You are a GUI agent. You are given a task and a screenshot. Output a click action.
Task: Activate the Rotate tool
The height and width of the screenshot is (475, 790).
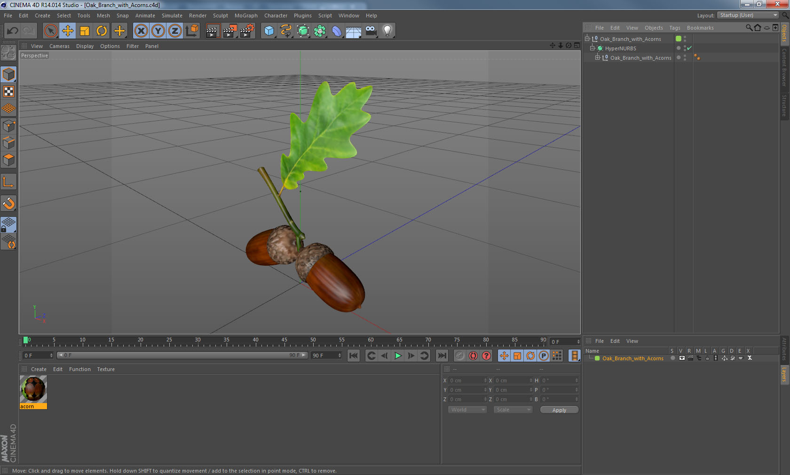pos(102,31)
